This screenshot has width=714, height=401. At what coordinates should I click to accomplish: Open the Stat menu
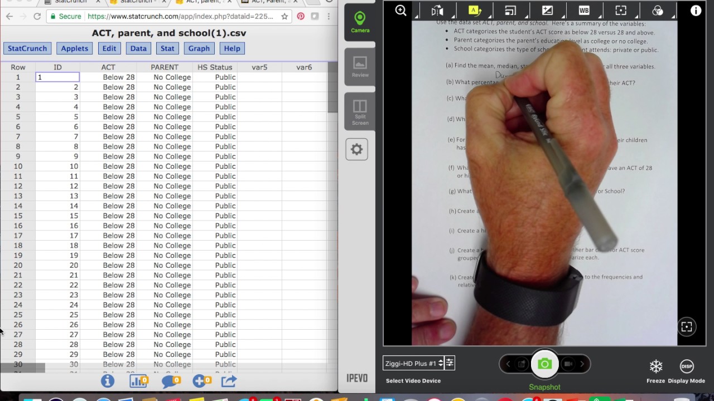(167, 48)
